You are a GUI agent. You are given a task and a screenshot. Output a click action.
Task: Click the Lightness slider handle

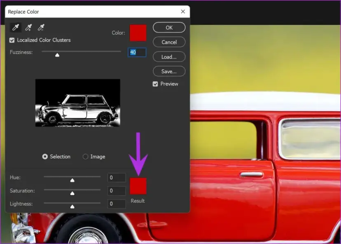click(x=72, y=205)
